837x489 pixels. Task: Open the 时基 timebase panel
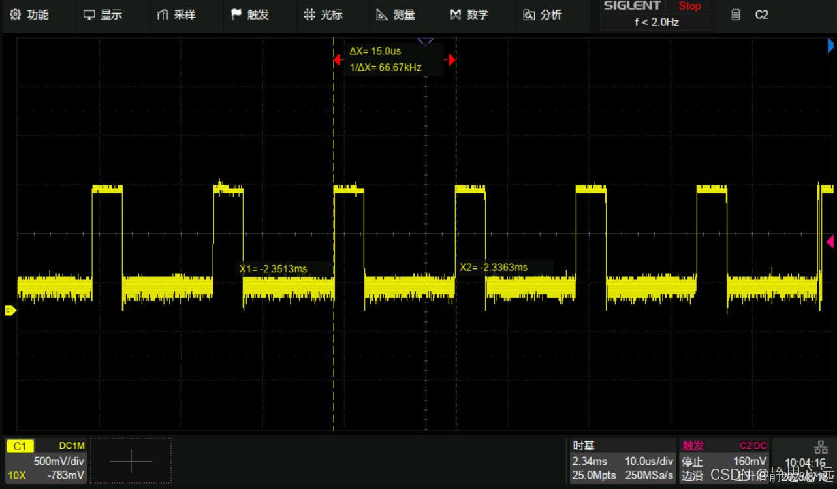tap(584, 446)
